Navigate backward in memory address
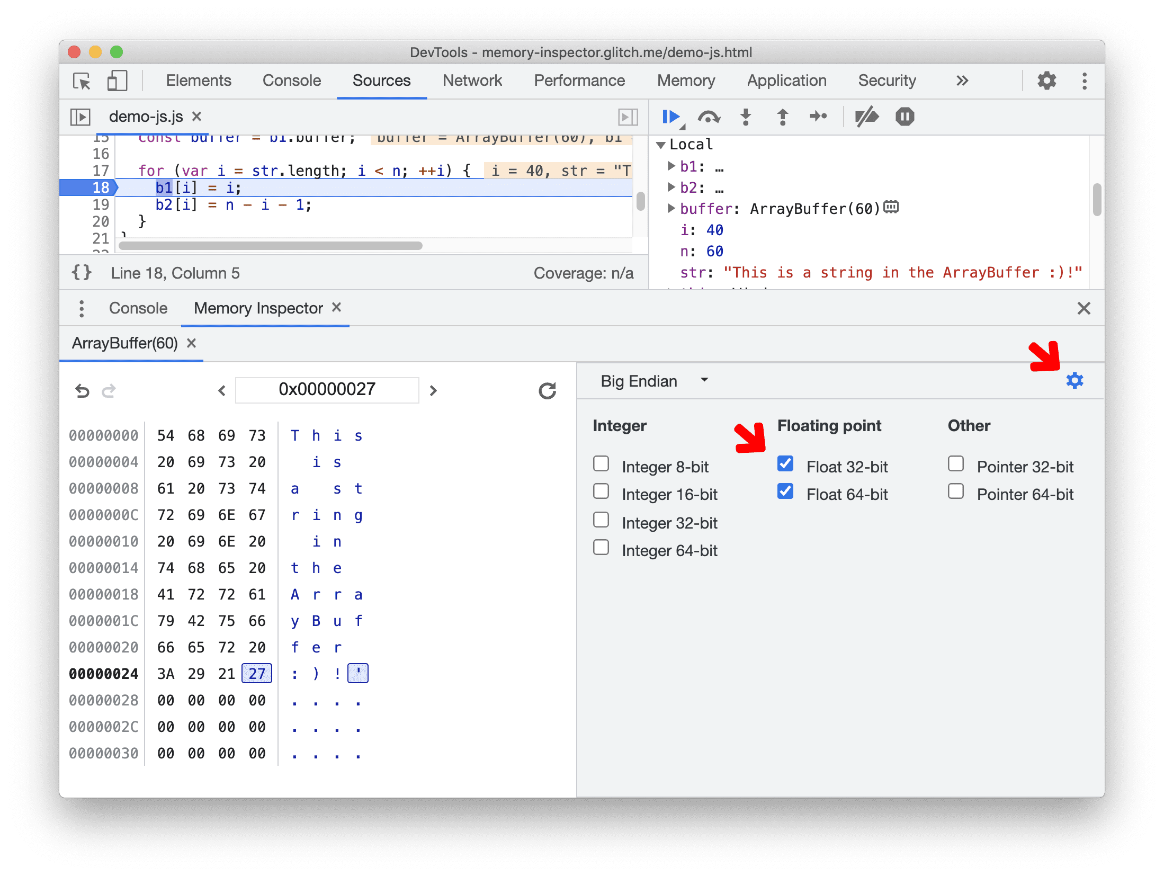This screenshot has height=876, width=1164. coord(221,388)
